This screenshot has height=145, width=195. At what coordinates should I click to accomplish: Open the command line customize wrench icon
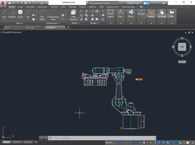pyautogui.click(x=46, y=138)
